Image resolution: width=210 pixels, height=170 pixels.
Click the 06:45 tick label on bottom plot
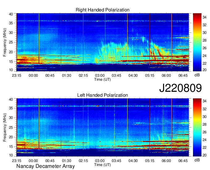[183, 161]
